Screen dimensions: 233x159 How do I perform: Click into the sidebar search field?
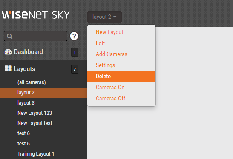click(x=35, y=36)
